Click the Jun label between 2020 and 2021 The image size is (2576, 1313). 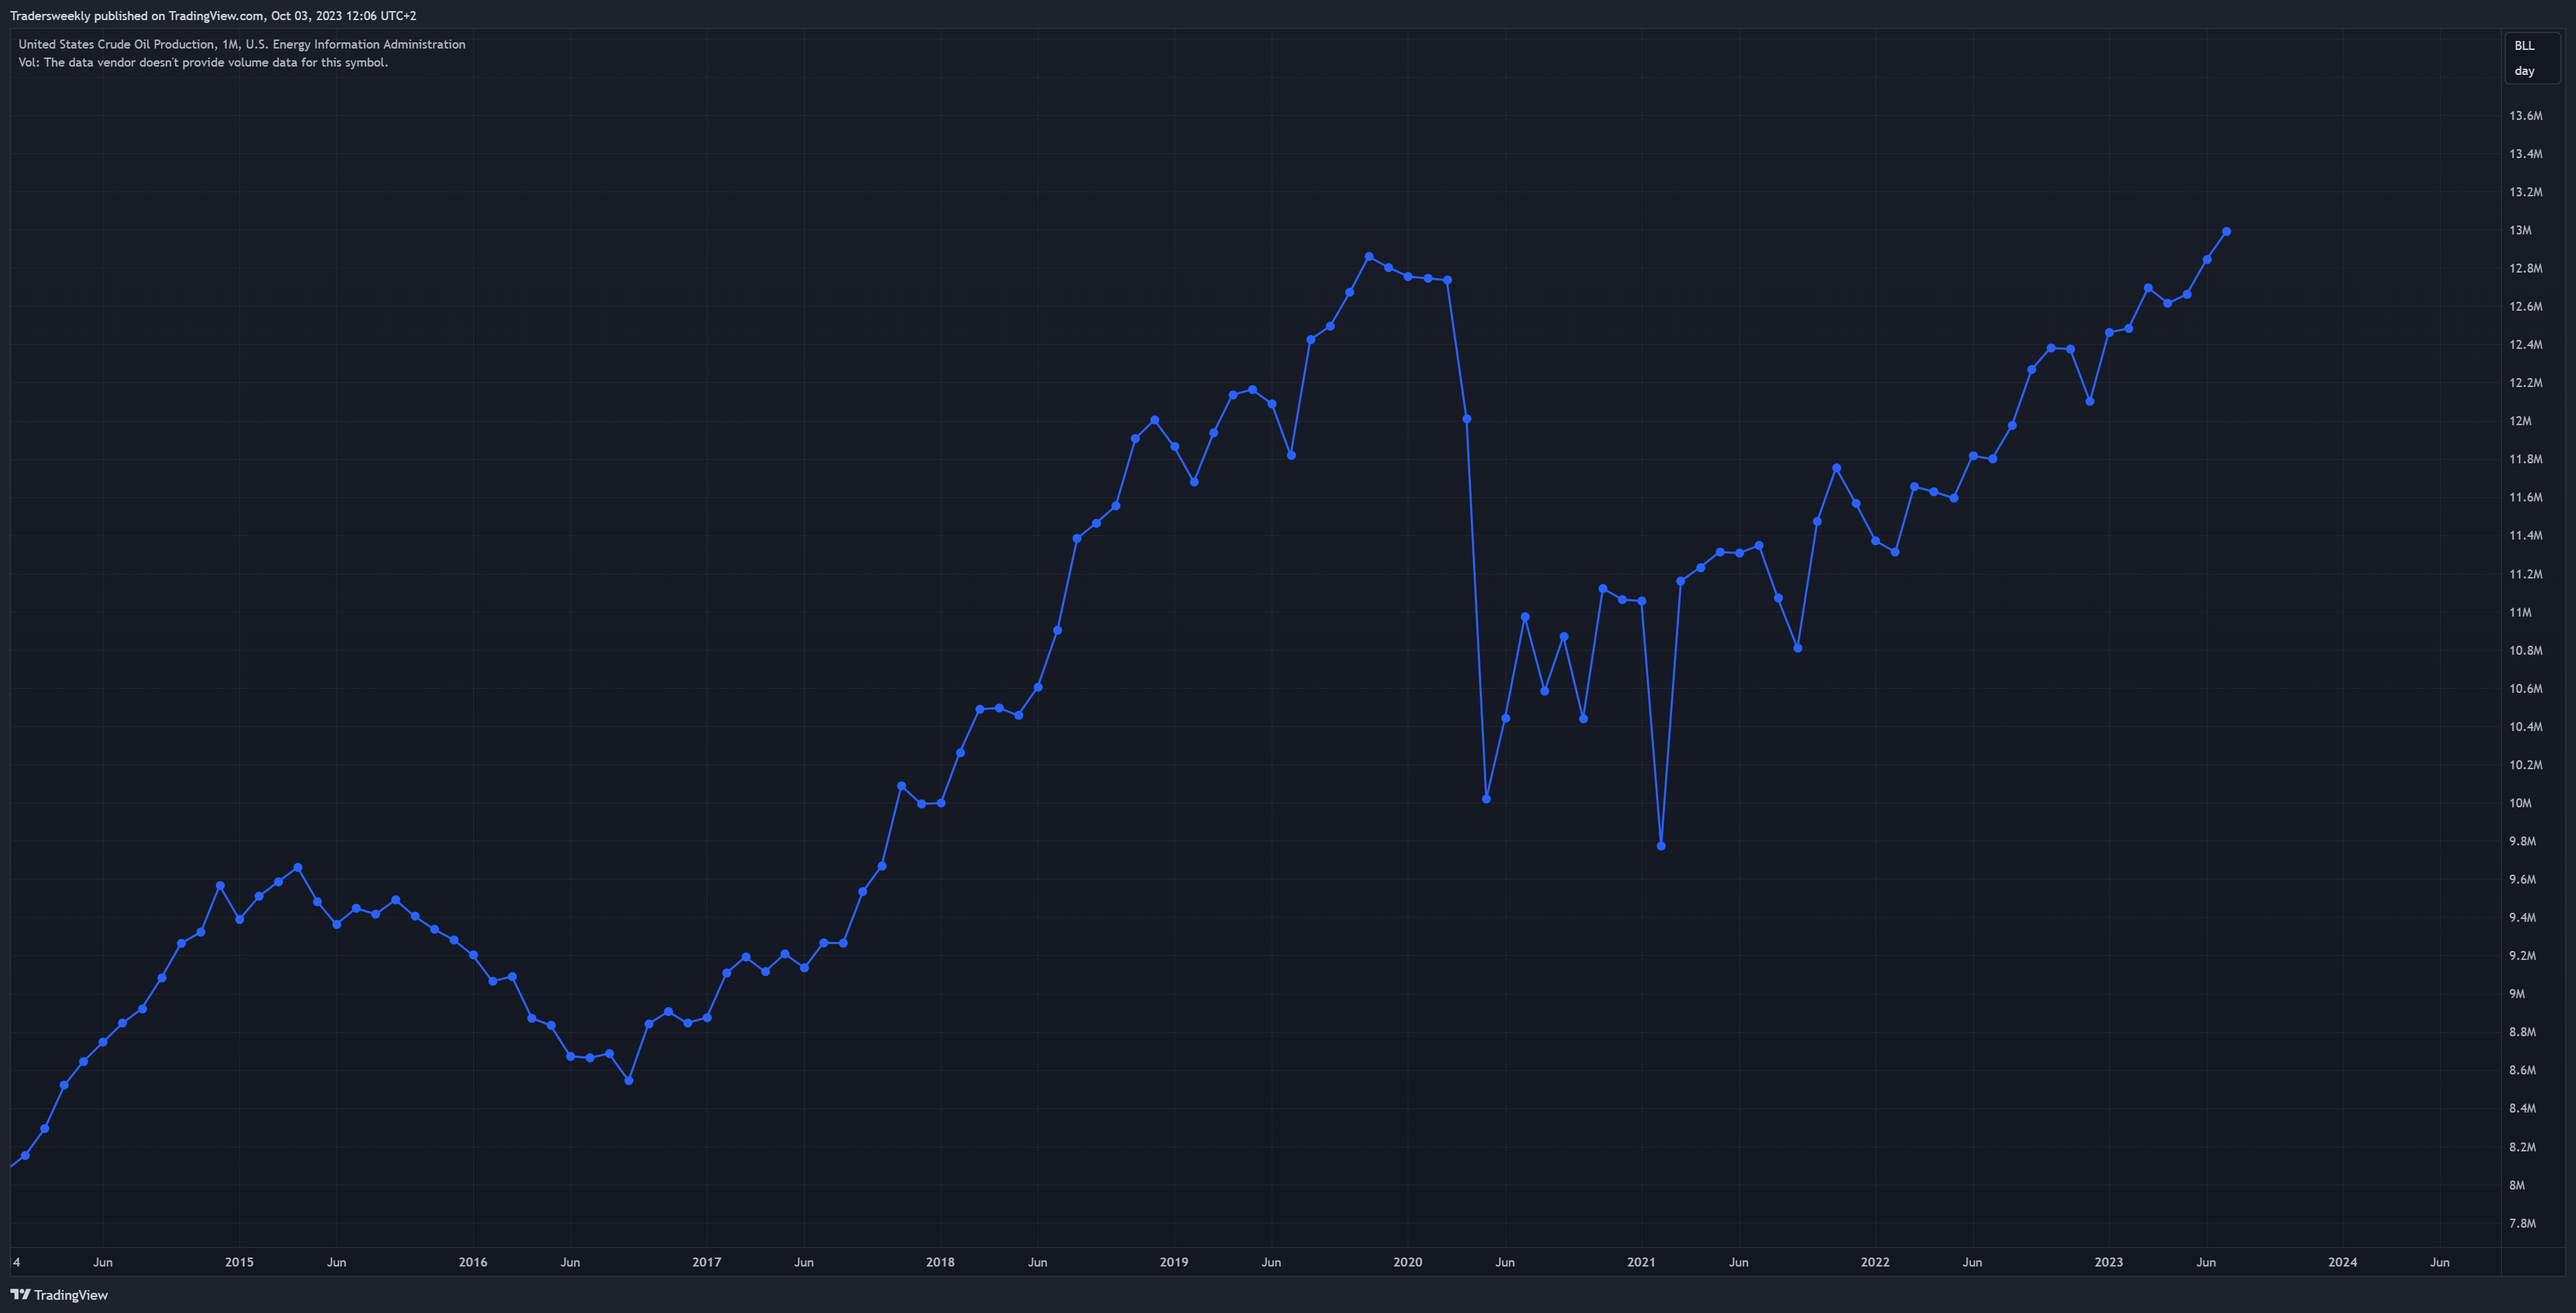(x=1505, y=1262)
